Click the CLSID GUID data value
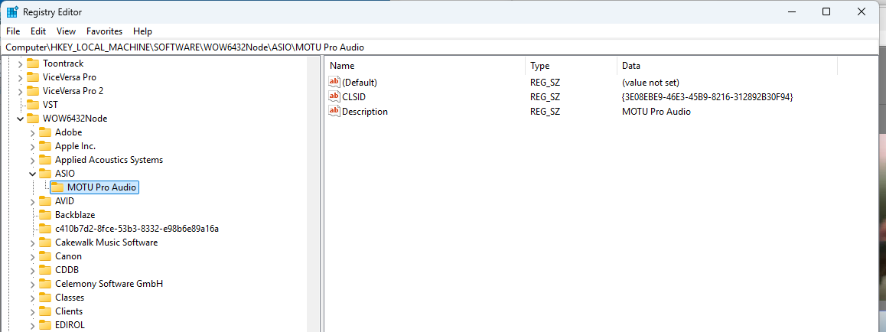Screen dimensions: 886x332 (707, 97)
